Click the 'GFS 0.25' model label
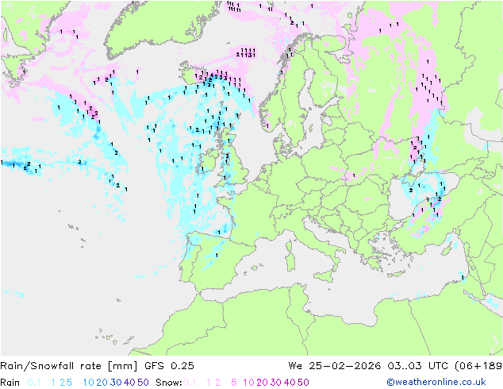 [169, 366]
